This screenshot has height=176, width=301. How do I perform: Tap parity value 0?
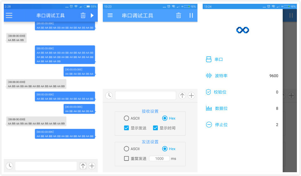tap(277, 92)
